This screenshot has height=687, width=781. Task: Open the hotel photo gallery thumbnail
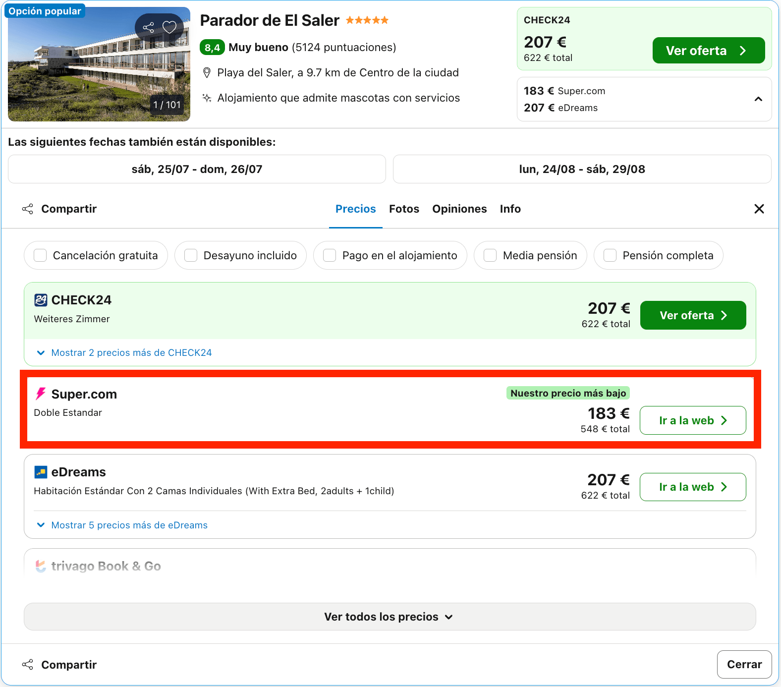99,64
